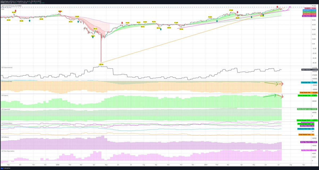Click the COT (PositionRatio) pane title

click(x=6, y=123)
